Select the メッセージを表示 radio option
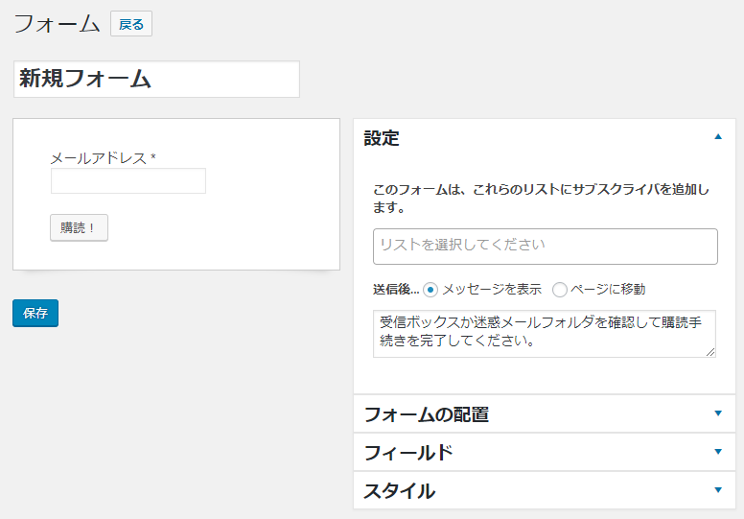Screen dimensions: 744x519 [x=430, y=290]
